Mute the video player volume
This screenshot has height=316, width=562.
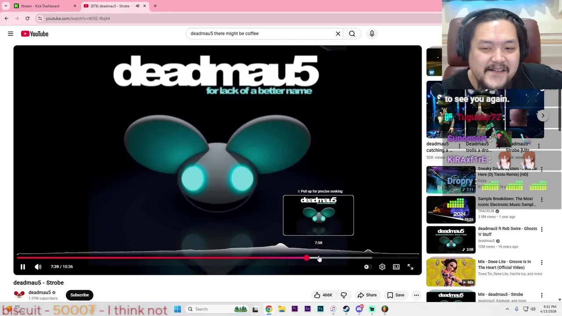38,266
